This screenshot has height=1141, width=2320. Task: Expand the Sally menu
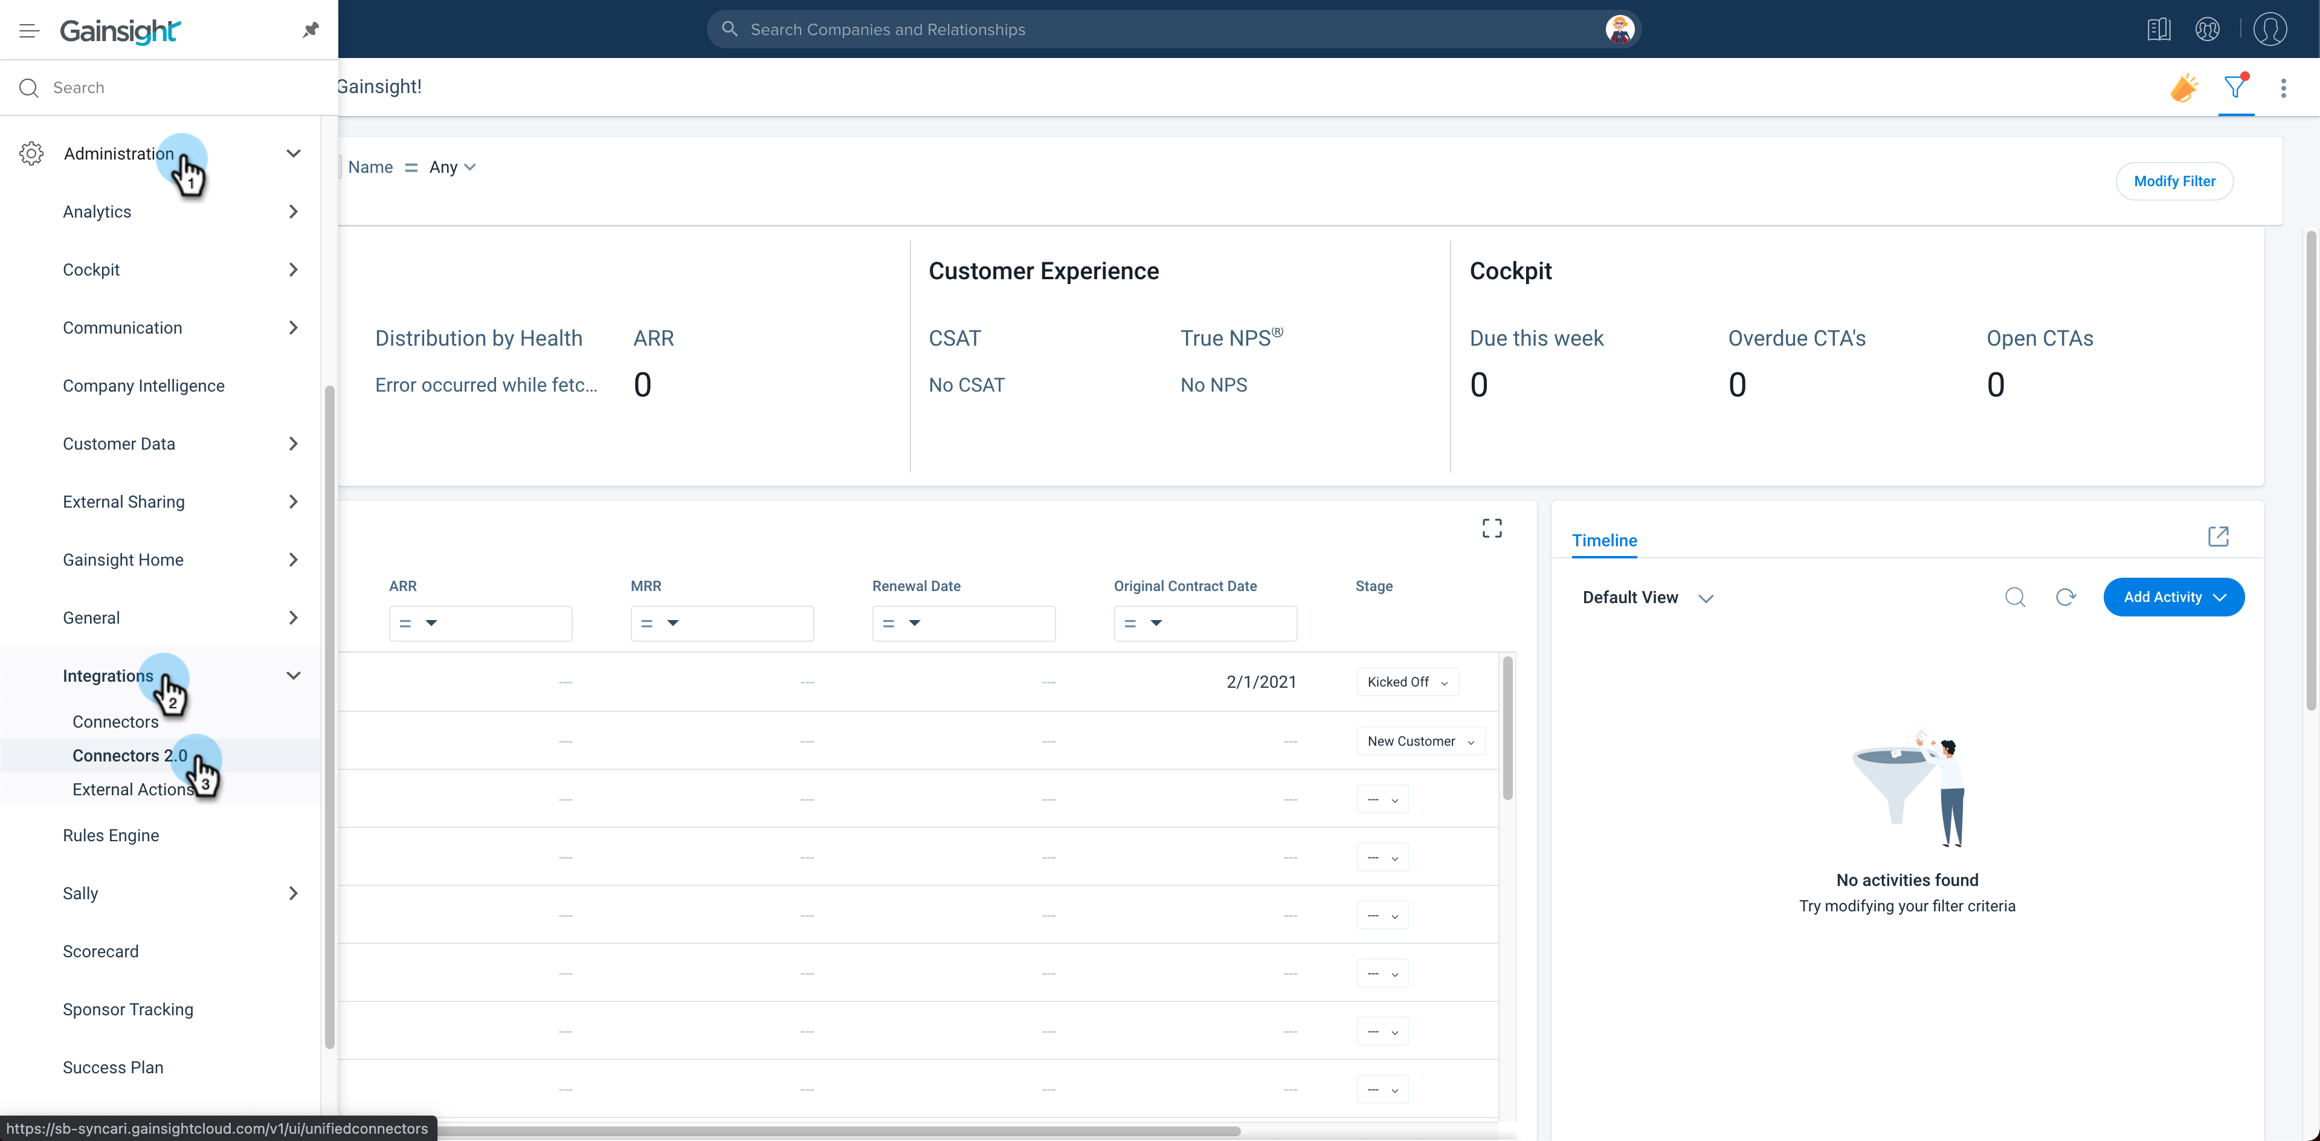click(x=294, y=893)
